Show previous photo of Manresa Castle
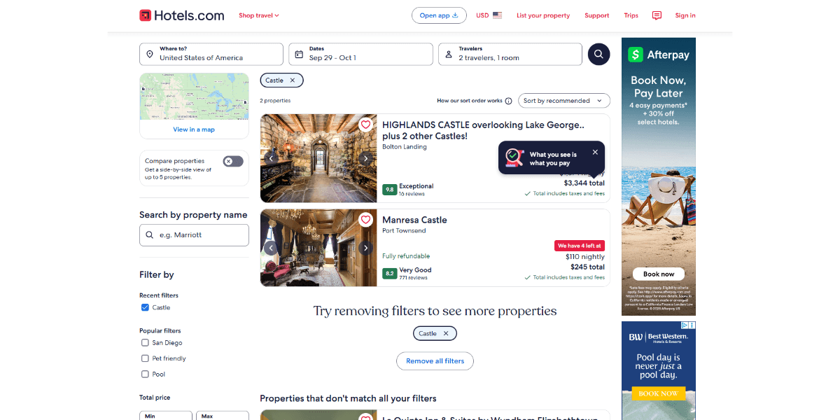840x420 pixels. pyautogui.click(x=272, y=248)
